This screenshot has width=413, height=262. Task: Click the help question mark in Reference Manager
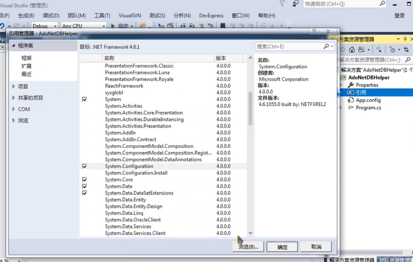point(314,31)
